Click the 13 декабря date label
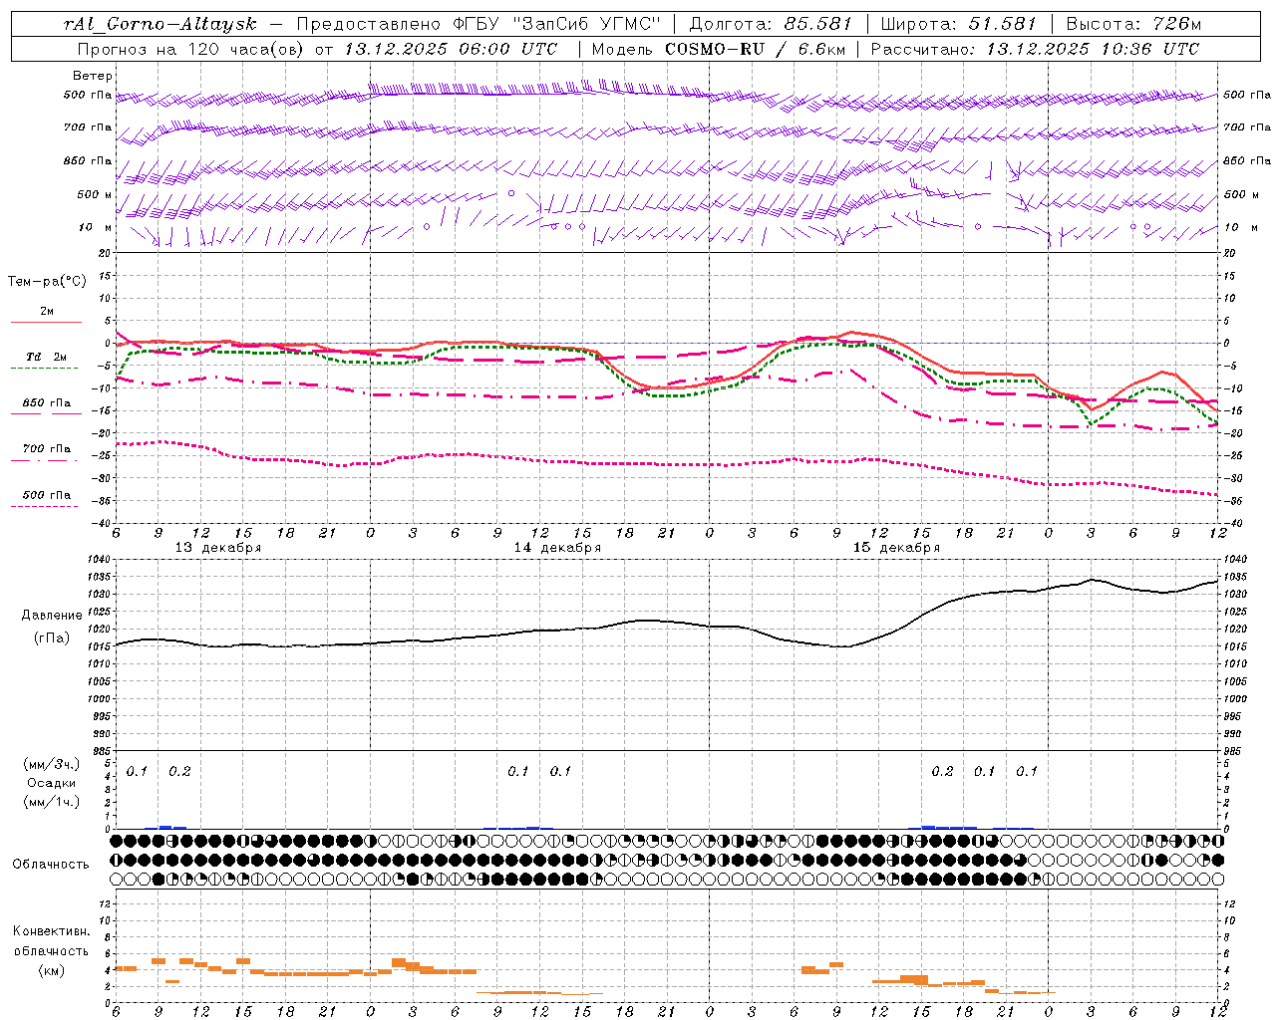 click(218, 548)
